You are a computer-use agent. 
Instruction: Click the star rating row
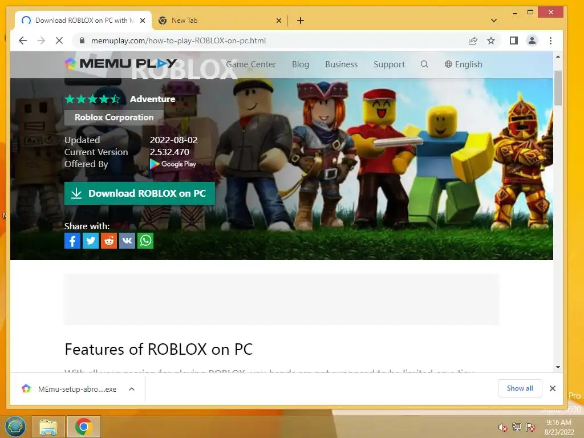92,99
